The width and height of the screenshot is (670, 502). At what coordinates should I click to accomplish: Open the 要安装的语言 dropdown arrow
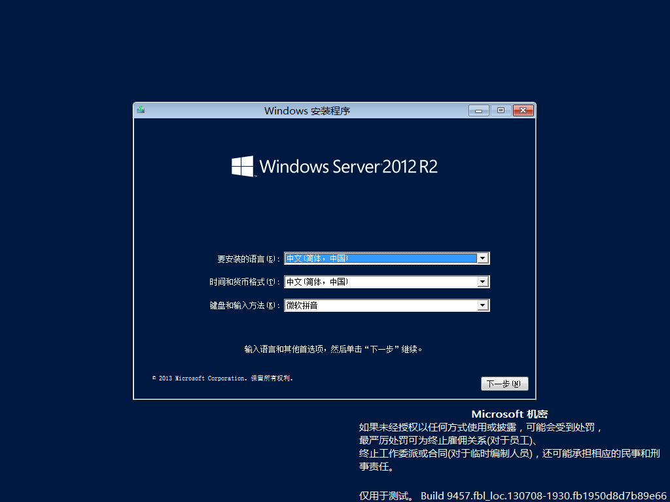coord(482,258)
